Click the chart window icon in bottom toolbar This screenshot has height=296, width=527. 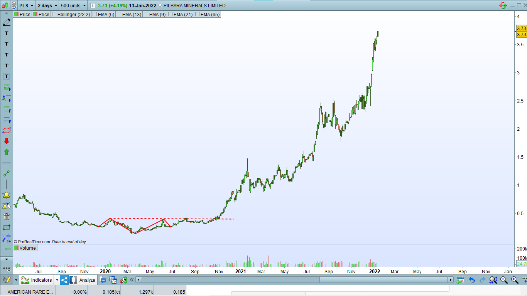click(113, 280)
